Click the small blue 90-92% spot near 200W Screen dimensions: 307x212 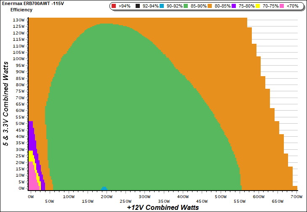coord(104,188)
